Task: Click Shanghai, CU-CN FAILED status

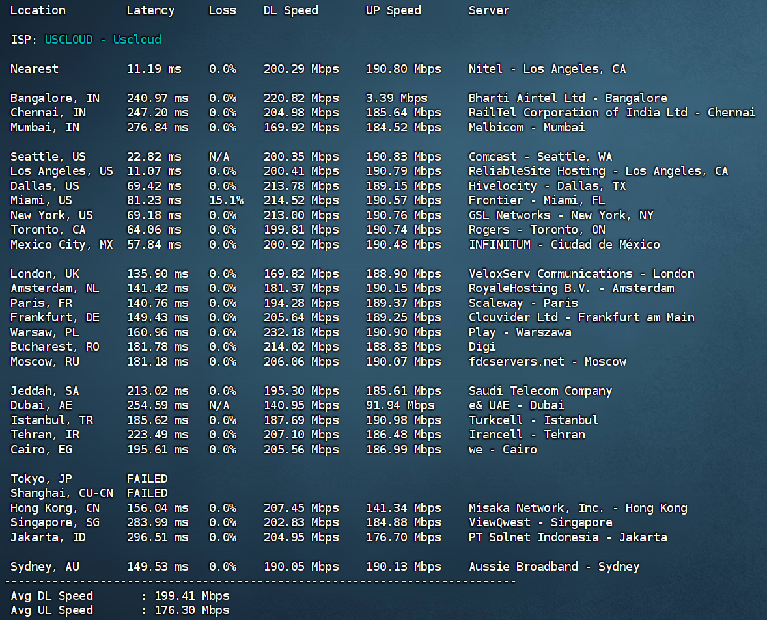Action: click(x=147, y=494)
